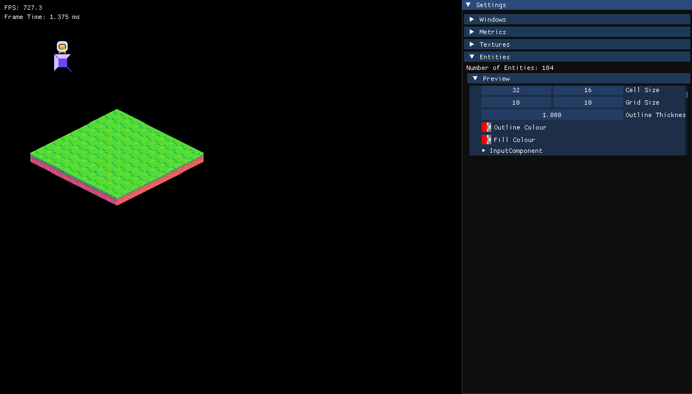Screen dimensions: 692x394
Task: Click the astronaut character sprite
Action: [62, 47]
